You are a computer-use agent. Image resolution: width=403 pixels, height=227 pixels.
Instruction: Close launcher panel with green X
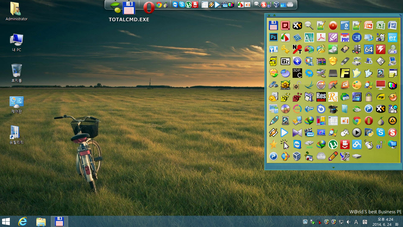(x=269, y=15)
